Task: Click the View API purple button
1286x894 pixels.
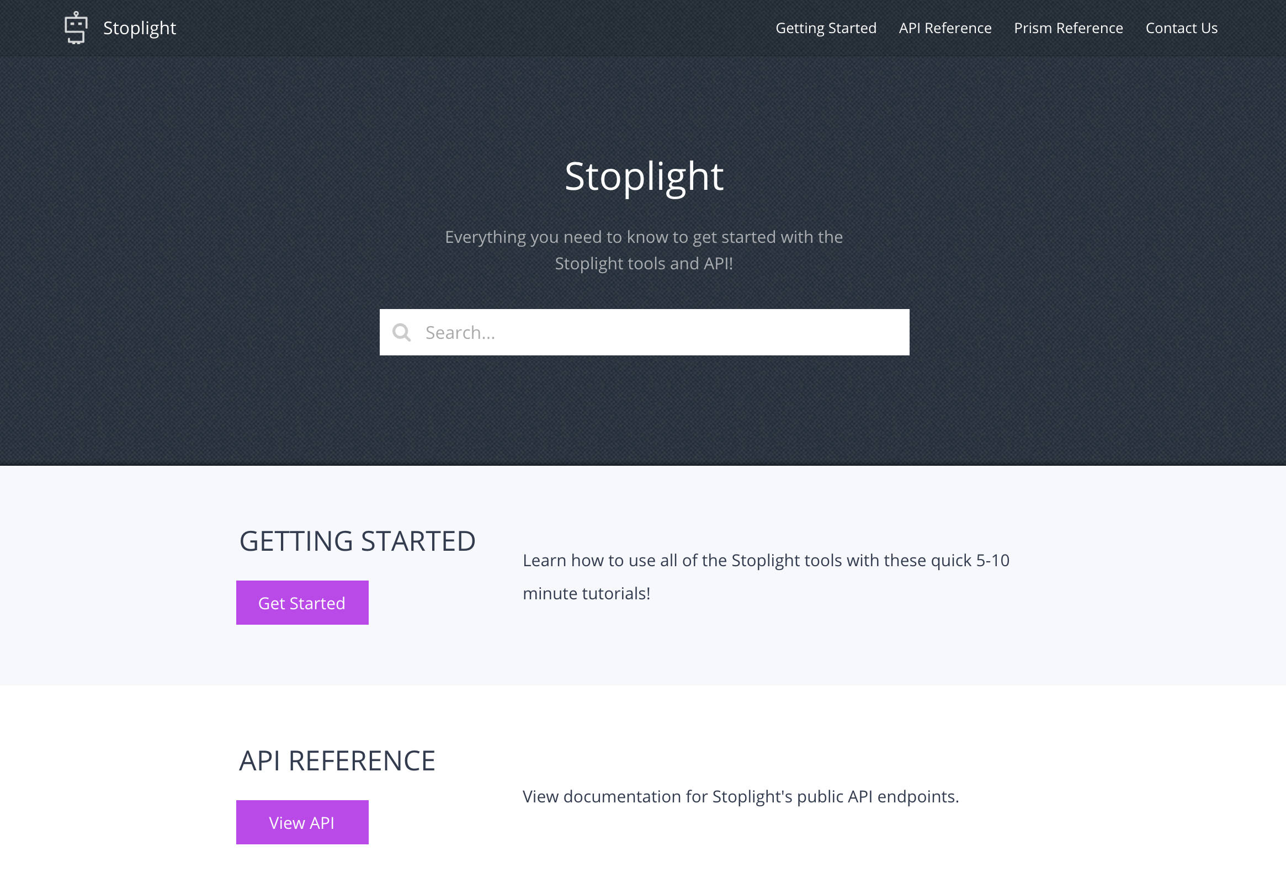Action: pos(302,822)
